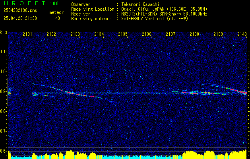Click the 2137 time marker

pyautogui.click(x=171, y=34)
